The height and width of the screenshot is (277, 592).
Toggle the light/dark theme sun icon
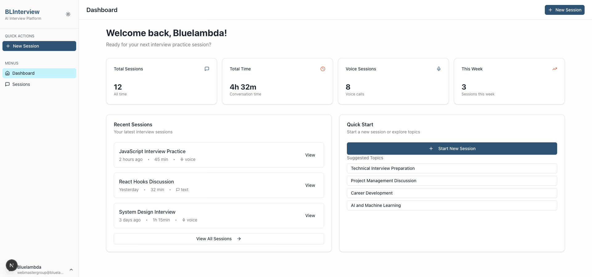click(68, 14)
